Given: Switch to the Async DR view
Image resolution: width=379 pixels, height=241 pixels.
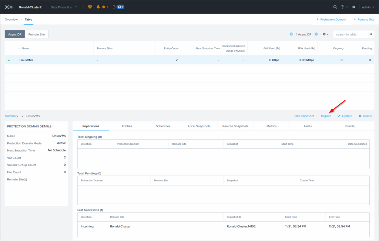Looking at the screenshot, I should tap(14, 34).
